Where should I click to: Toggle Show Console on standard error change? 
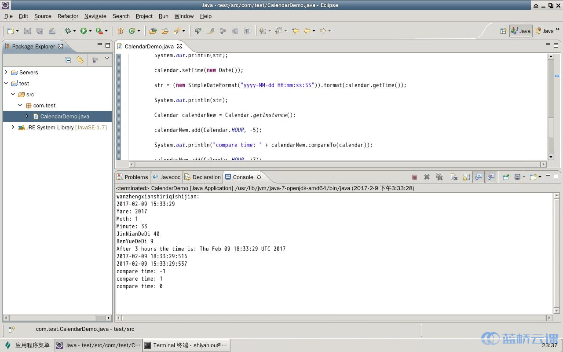[491, 177]
